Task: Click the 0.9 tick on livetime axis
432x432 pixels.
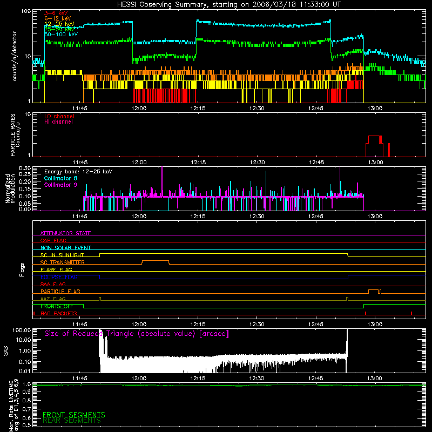Action: tap(26, 392)
